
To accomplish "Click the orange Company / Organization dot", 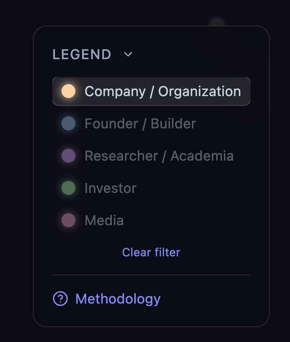I will [x=68, y=91].
